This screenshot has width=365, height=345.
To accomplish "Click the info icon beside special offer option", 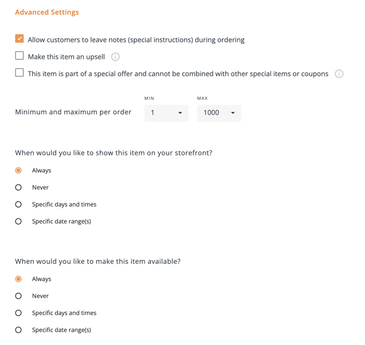I will tap(339, 74).
